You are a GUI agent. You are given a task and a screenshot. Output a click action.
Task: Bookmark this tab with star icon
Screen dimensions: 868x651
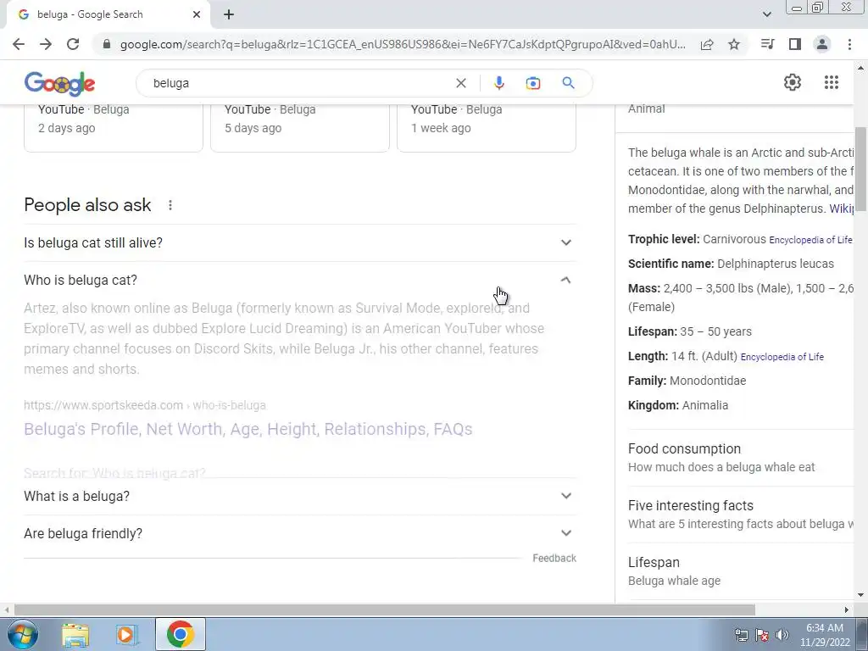[734, 44]
